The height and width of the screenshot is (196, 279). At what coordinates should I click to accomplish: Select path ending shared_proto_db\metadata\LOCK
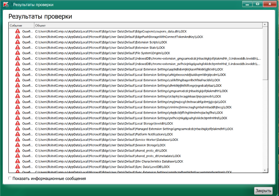pyautogui.click(x=108, y=156)
